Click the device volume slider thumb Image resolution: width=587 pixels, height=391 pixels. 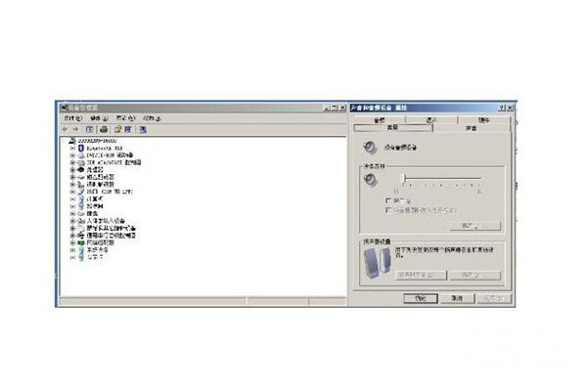click(403, 179)
